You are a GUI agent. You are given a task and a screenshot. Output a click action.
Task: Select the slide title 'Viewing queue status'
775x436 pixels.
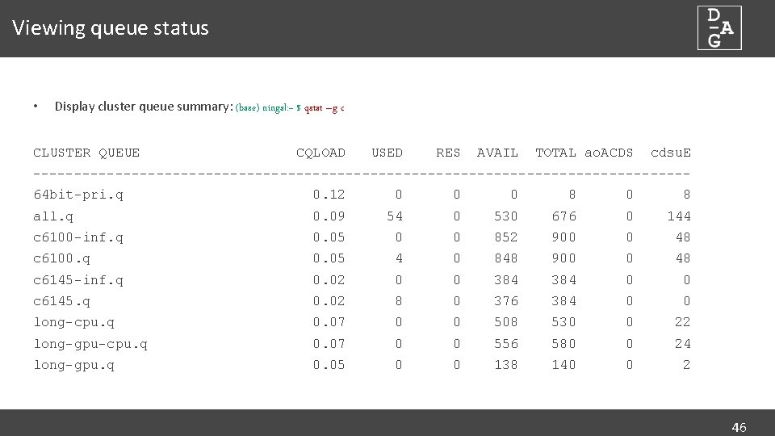pos(111,28)
